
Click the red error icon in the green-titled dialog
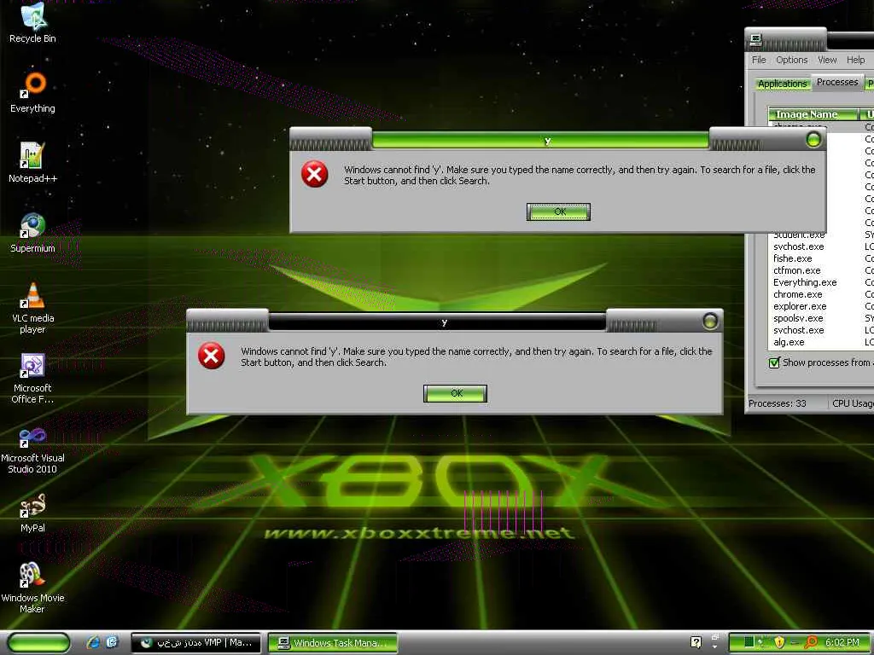[314, 174]
